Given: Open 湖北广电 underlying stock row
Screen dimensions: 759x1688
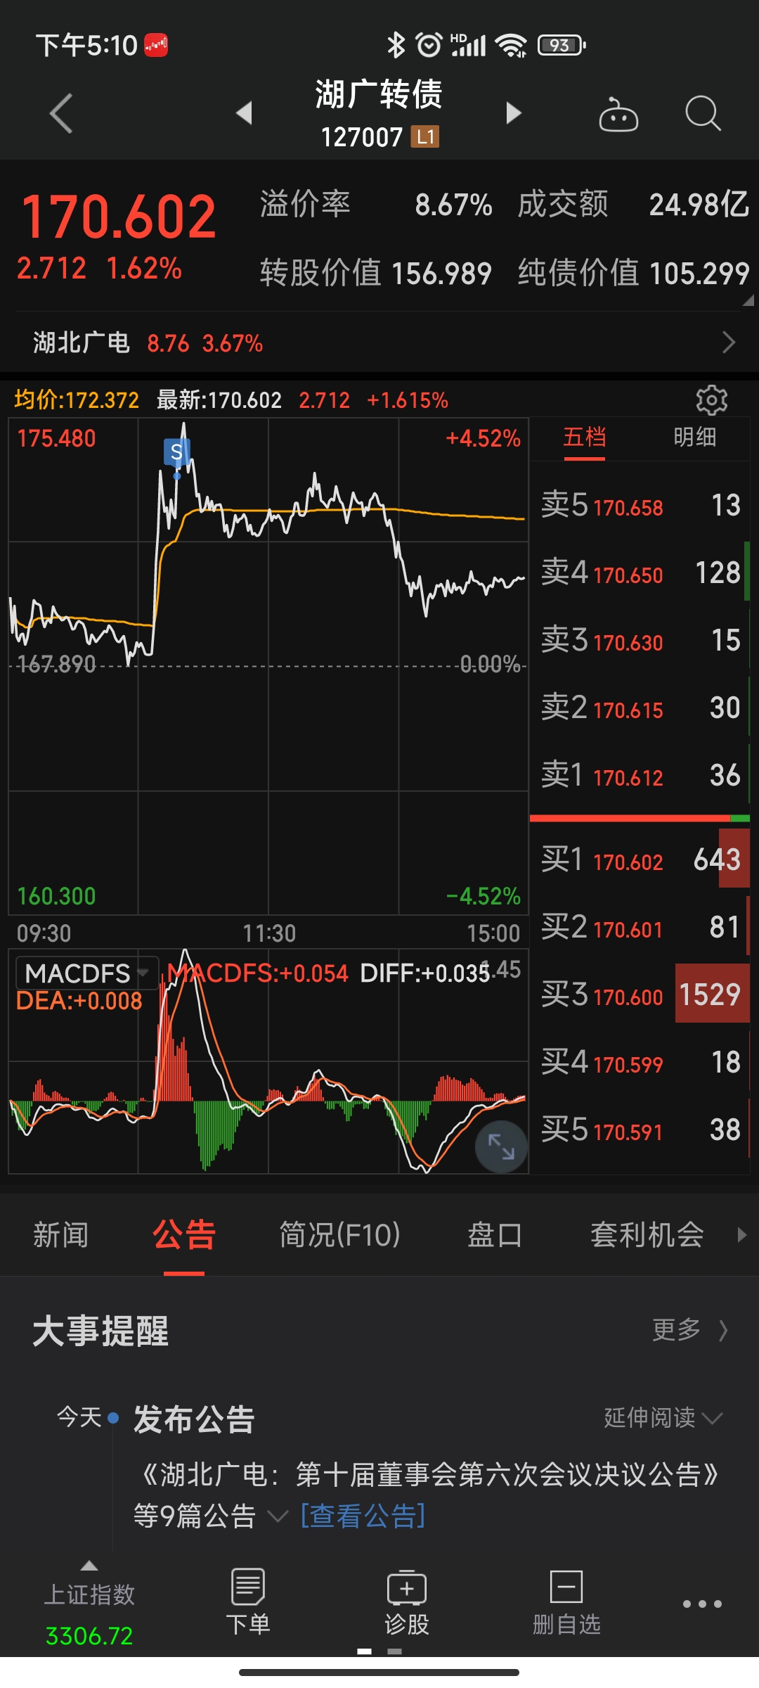Looking at the screenshot, I should (379, 343).
